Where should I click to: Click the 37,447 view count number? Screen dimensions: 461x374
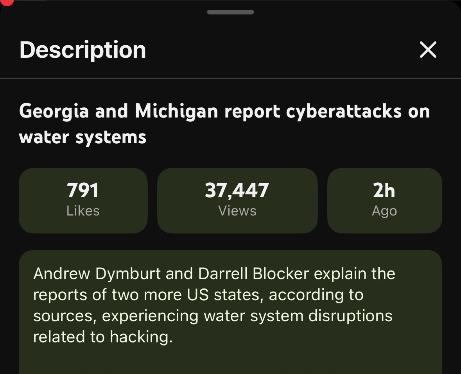click(237, 191)
